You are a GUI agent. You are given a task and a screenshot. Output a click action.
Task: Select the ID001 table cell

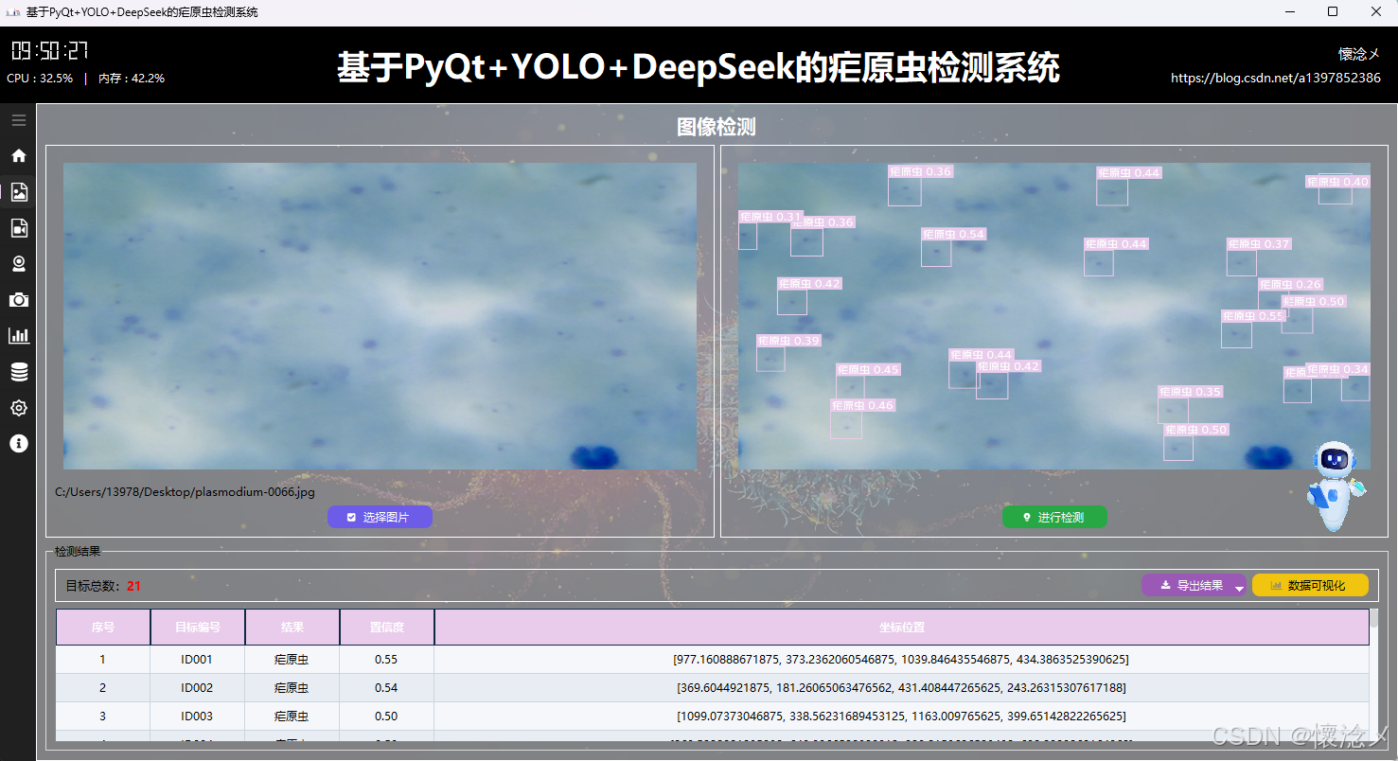click(x=198, y=660)
